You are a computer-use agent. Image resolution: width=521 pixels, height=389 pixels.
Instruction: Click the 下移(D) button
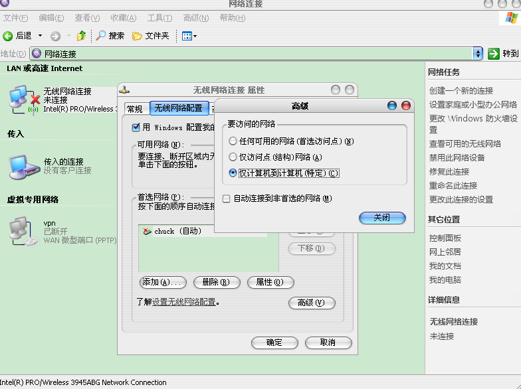(x=311, y=248)
